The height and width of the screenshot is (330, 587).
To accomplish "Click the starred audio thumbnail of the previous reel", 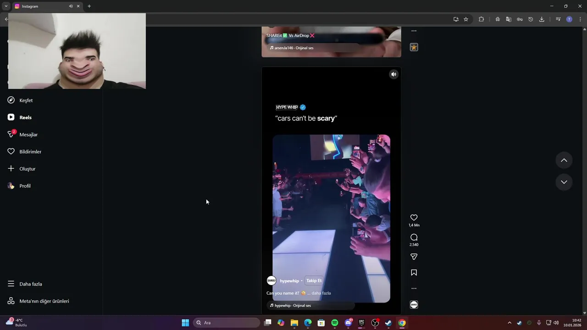I will click(x=414, y=47).
